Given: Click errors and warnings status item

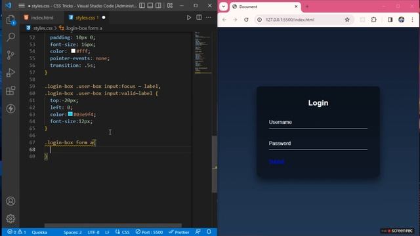Looking at the screenshot, I should tap(16, 232).
